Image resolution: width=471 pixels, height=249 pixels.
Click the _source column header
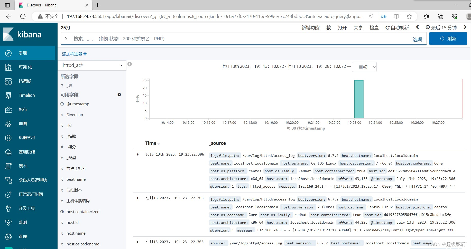tap(217, 143)
